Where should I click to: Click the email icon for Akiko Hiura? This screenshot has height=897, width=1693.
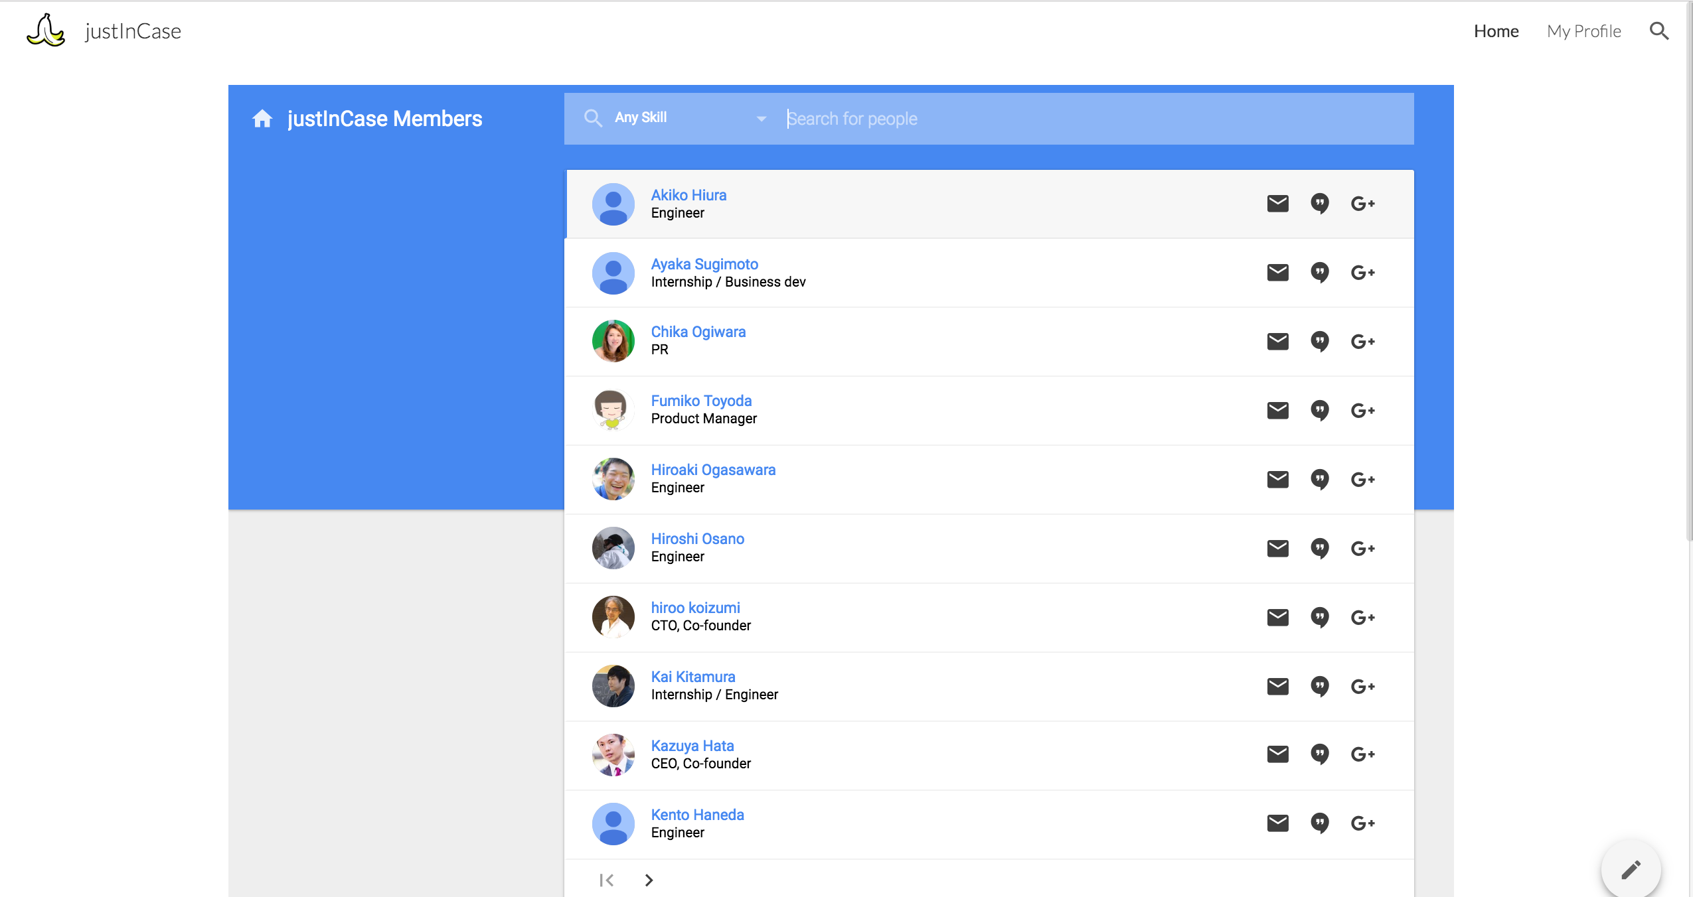(x=1277, y=204)
